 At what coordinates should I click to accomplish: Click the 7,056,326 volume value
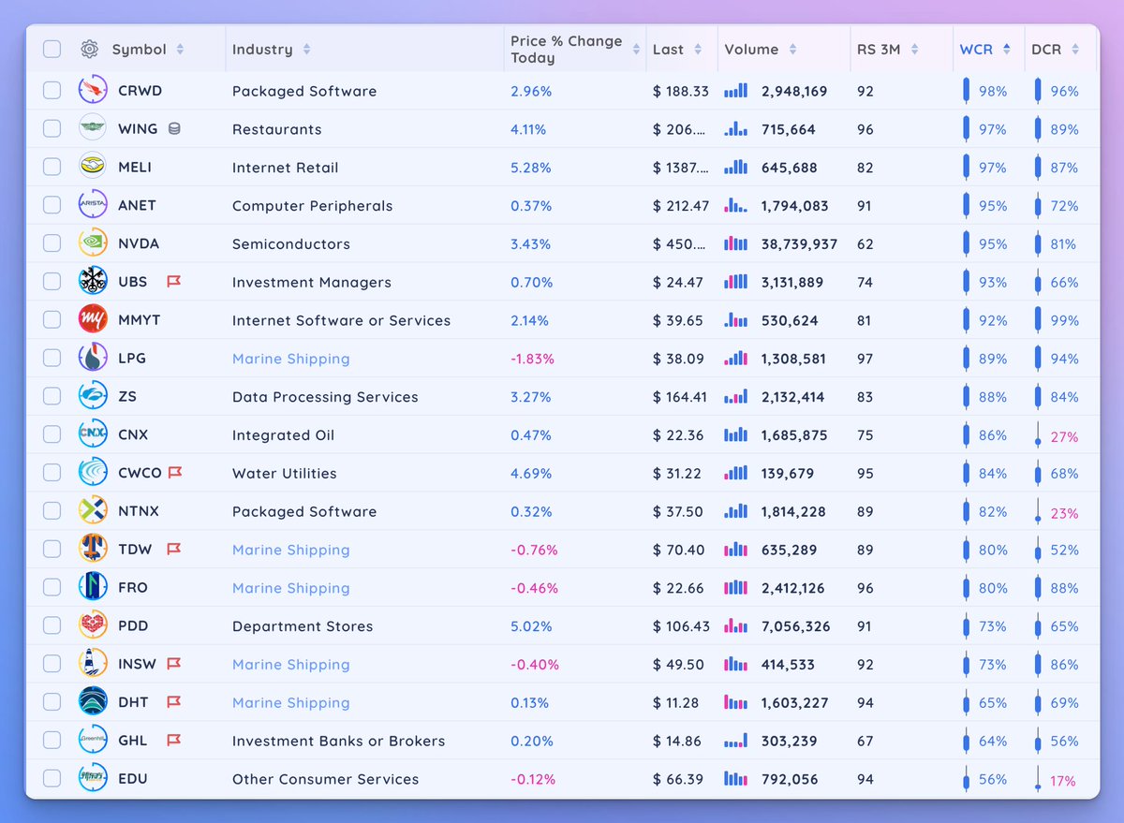pyautogui.click(x=795, y=626)
